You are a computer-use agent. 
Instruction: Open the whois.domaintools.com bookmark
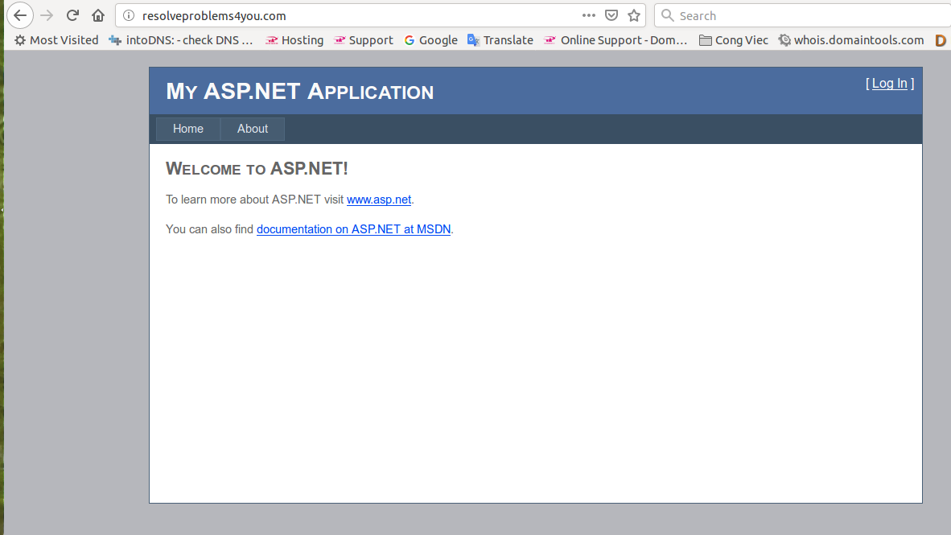(851, 40)
